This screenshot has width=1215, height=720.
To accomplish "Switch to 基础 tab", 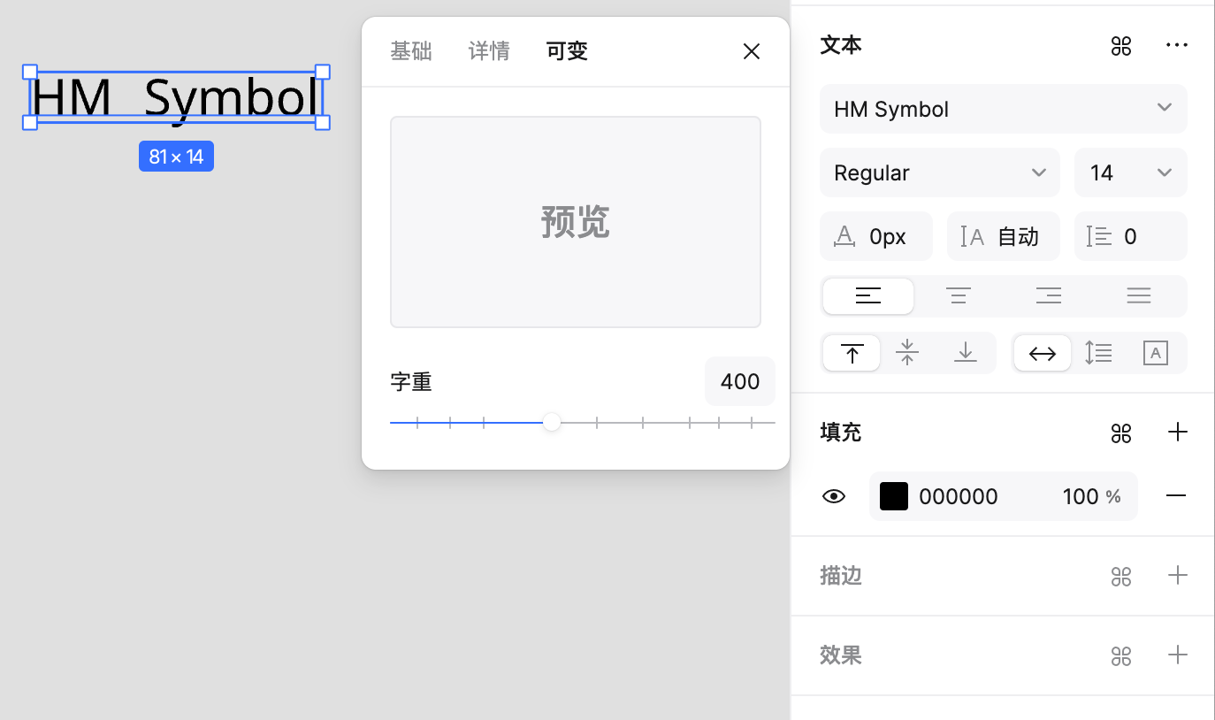I will coord(411,51).
